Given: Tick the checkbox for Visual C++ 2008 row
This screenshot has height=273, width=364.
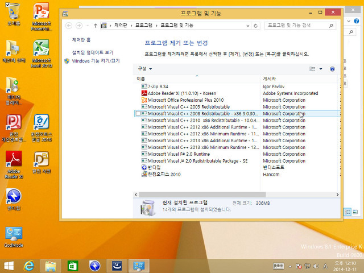Looking at the screenshot, I should click(x=138, y=113).
